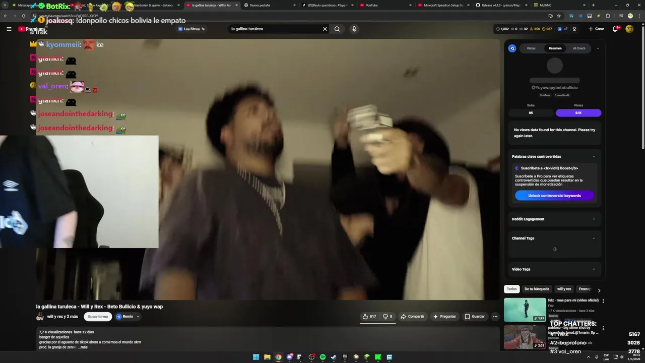The image size is (645, 363).
Task: Open the big slime shot video thumbnail
Action: (x=525, y=337)
